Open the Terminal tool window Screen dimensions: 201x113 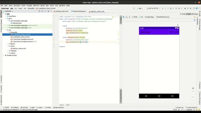pos(24,107)
